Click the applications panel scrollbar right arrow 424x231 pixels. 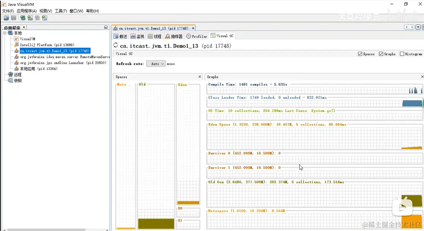[x=107, y=230]
